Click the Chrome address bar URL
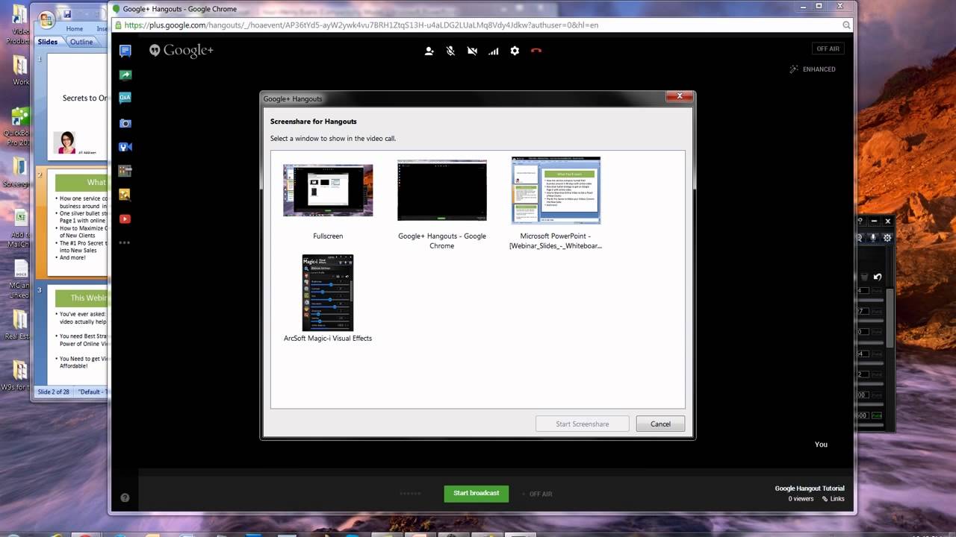This screenshot has height=537, width=956. pyautogui.click(x=361, y=25)
